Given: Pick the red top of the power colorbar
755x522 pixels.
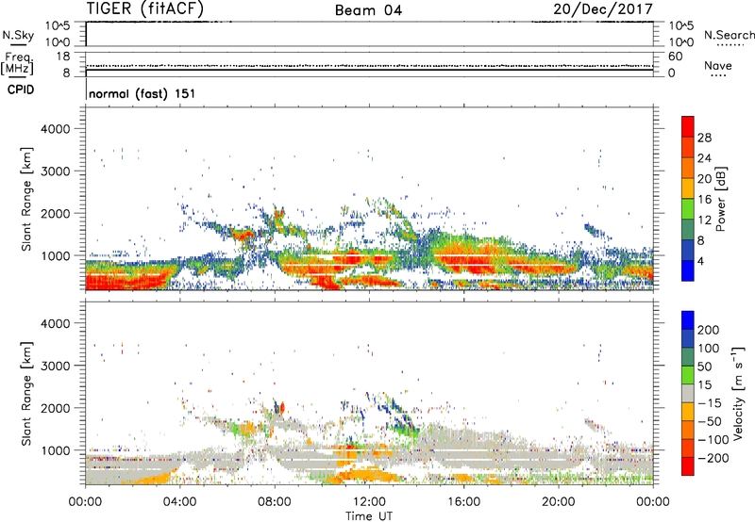Looking at the screenshot, I should (x=688, y=127).
